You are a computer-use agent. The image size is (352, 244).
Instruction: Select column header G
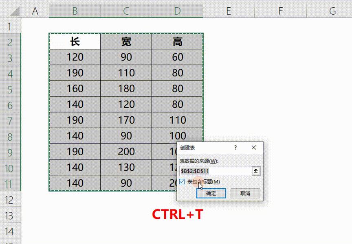click(x=332, y=11)
